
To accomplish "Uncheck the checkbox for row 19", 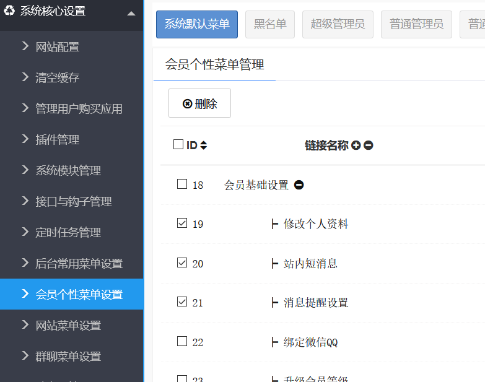I will tap(182, 224).
